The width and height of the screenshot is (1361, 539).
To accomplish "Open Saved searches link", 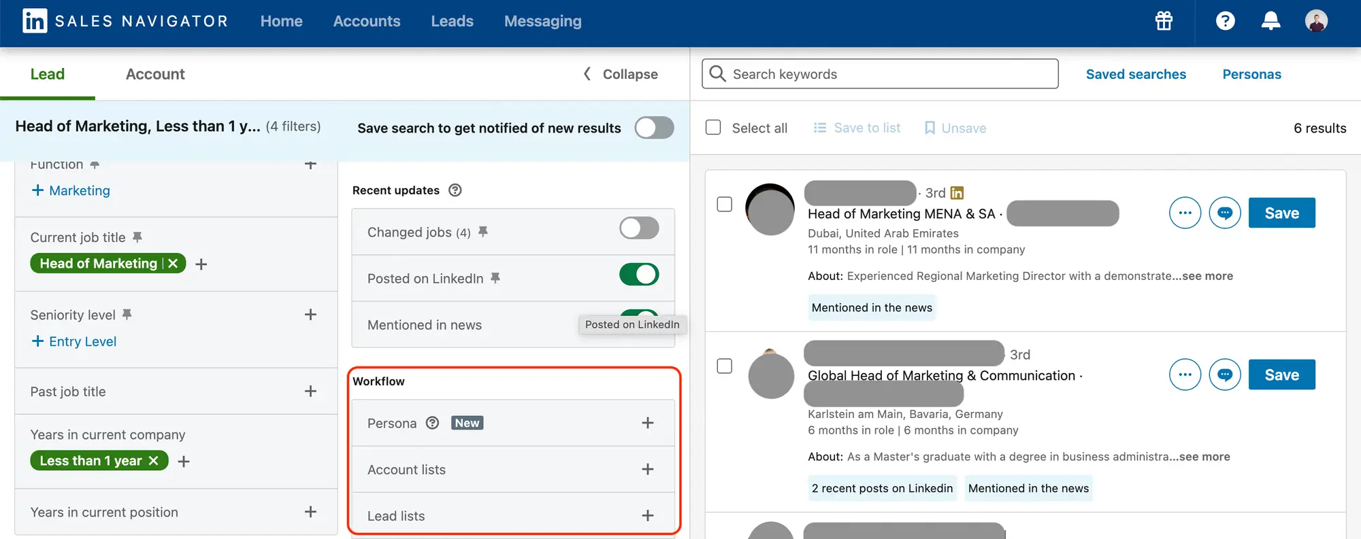I will point(1136,74).
